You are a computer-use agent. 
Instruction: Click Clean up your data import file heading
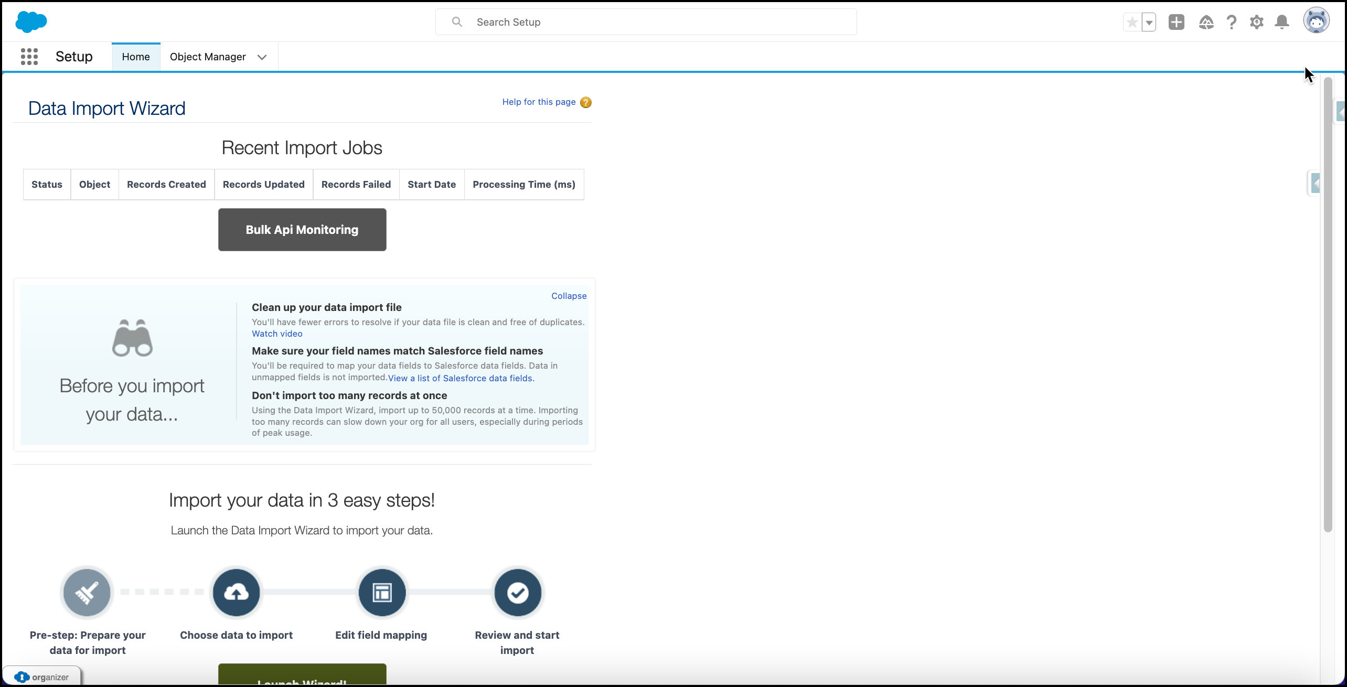[x=327, y=307]
